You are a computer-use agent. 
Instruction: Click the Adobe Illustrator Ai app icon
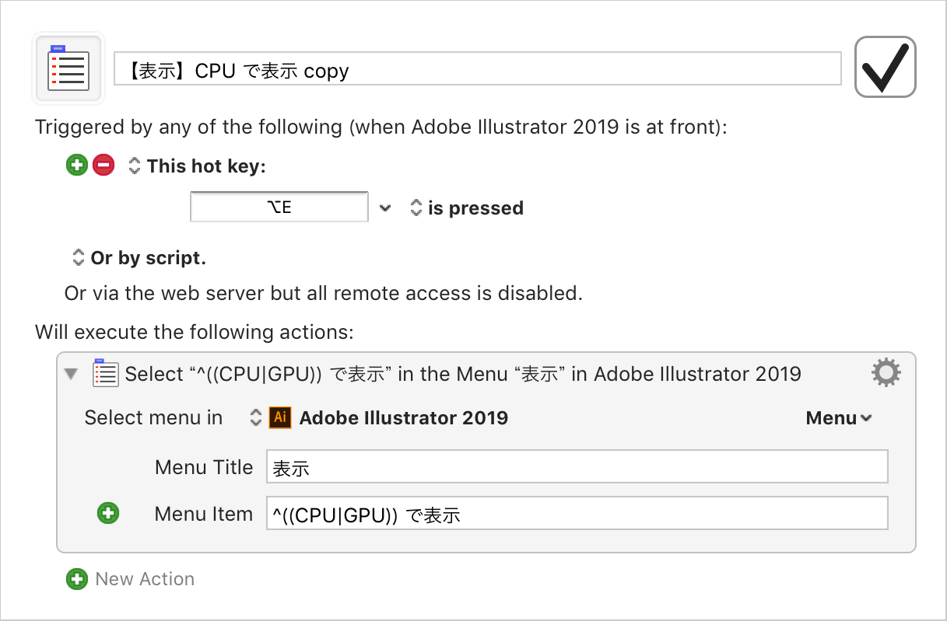click(280, 417)
